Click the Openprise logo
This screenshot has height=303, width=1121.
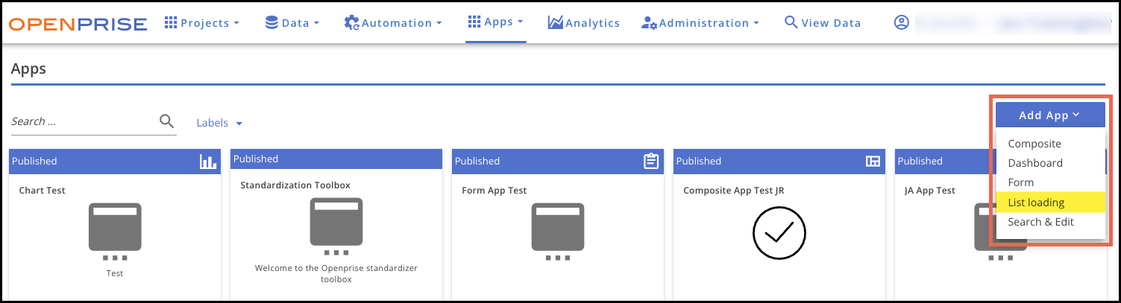tap(78, 24)
